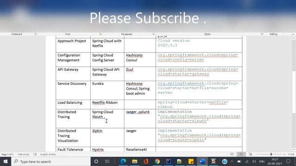
Task: Open Cortana circle icon on the taskbar
Action: (96, 161)
